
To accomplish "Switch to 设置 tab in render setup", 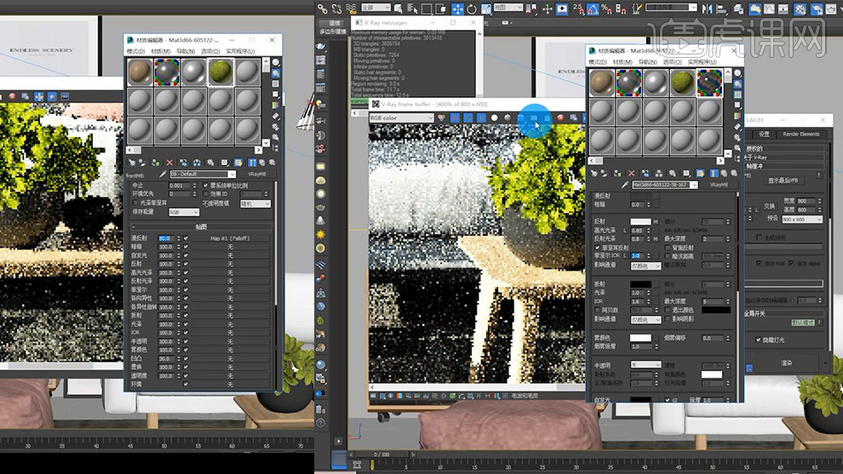I will (764, 134).
